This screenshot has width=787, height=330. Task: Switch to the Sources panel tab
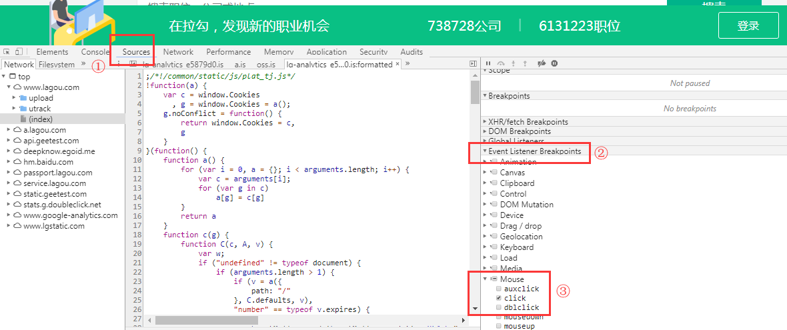coord(136,51)
